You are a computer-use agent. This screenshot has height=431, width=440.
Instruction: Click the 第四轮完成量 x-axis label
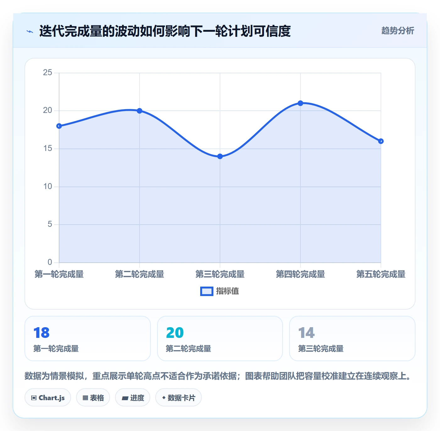300,274
